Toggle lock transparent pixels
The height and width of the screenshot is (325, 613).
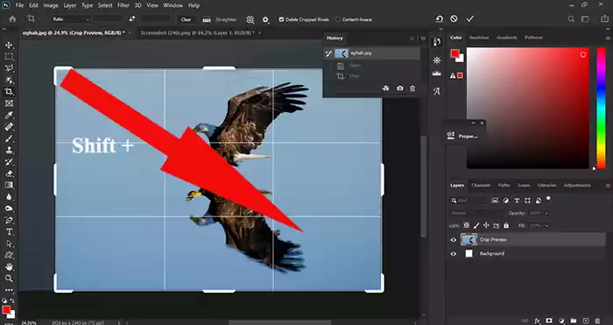tap(466, 226)
